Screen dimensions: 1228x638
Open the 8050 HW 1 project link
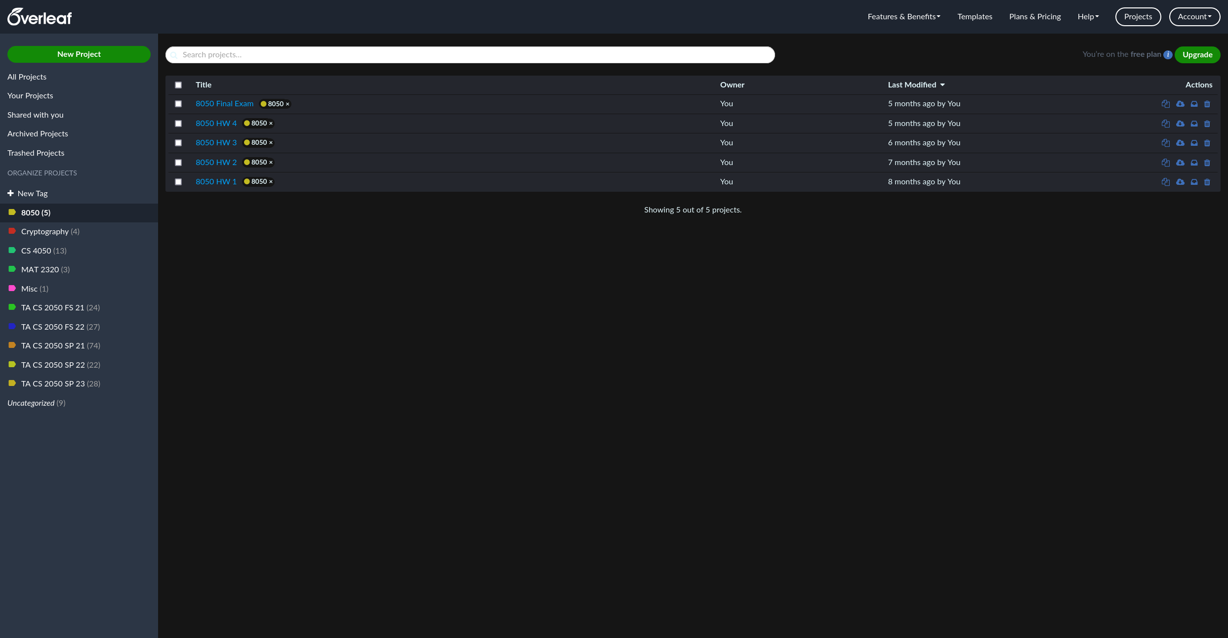216,182
